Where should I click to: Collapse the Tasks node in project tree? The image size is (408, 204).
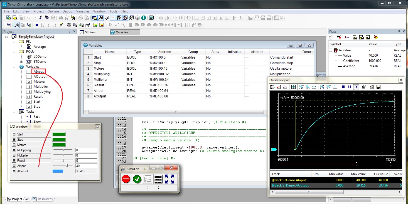pyautogui.click(x=14, y=112)
